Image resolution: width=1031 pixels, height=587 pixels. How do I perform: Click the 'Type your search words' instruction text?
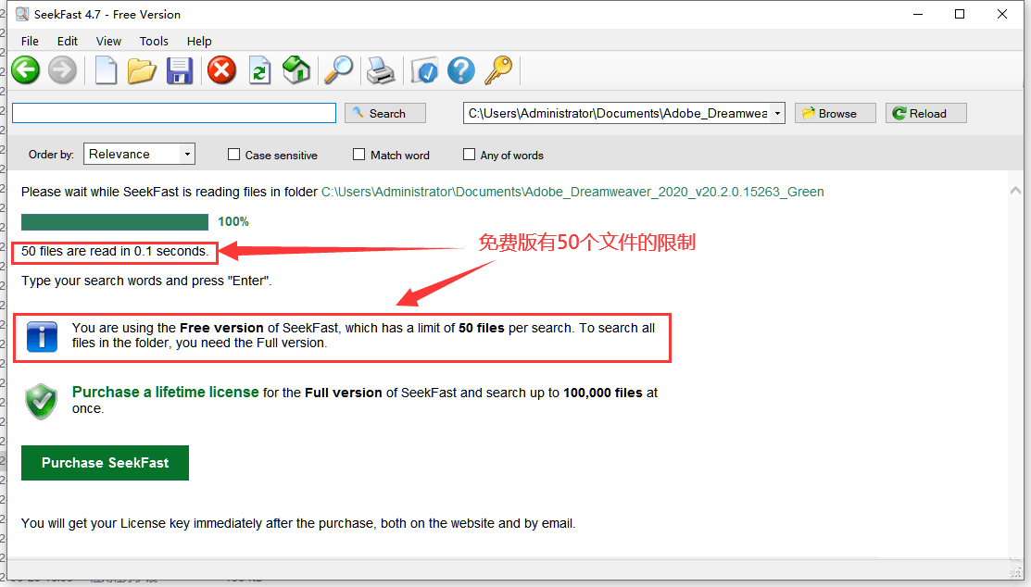point(146,281)
